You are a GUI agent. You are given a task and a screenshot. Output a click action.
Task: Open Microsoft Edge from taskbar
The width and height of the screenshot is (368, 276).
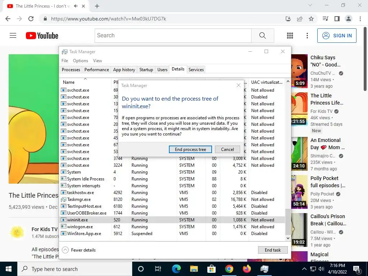176,269
